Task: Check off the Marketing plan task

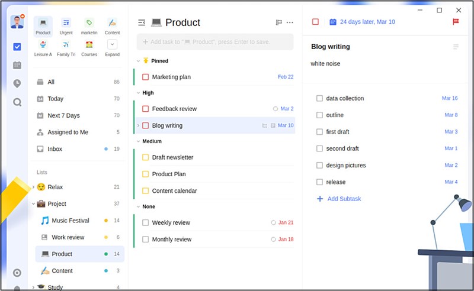Action: coord(145,77)
